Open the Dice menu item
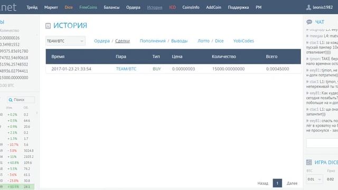The width and height of the screenshot is (338, 190). coord(69,7)
